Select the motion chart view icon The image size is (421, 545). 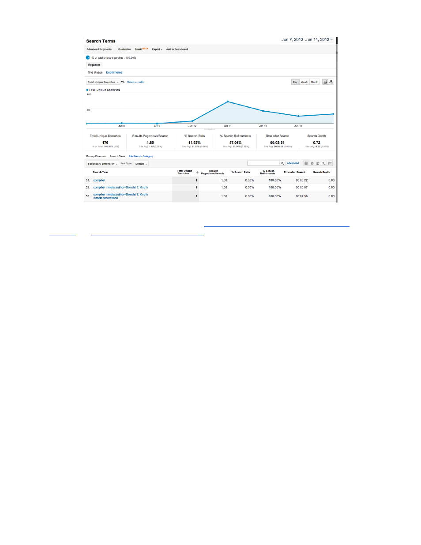click(331, 82)
